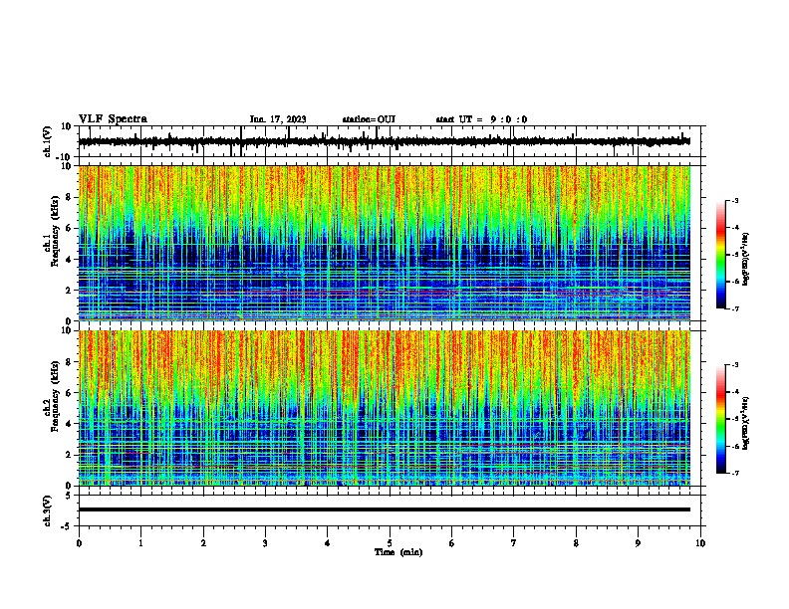This screenshot has width=789, height=609.
Task: Click the ch.1 voltage waveform trace
Action: pyautogui.click(x=385, y=141)
